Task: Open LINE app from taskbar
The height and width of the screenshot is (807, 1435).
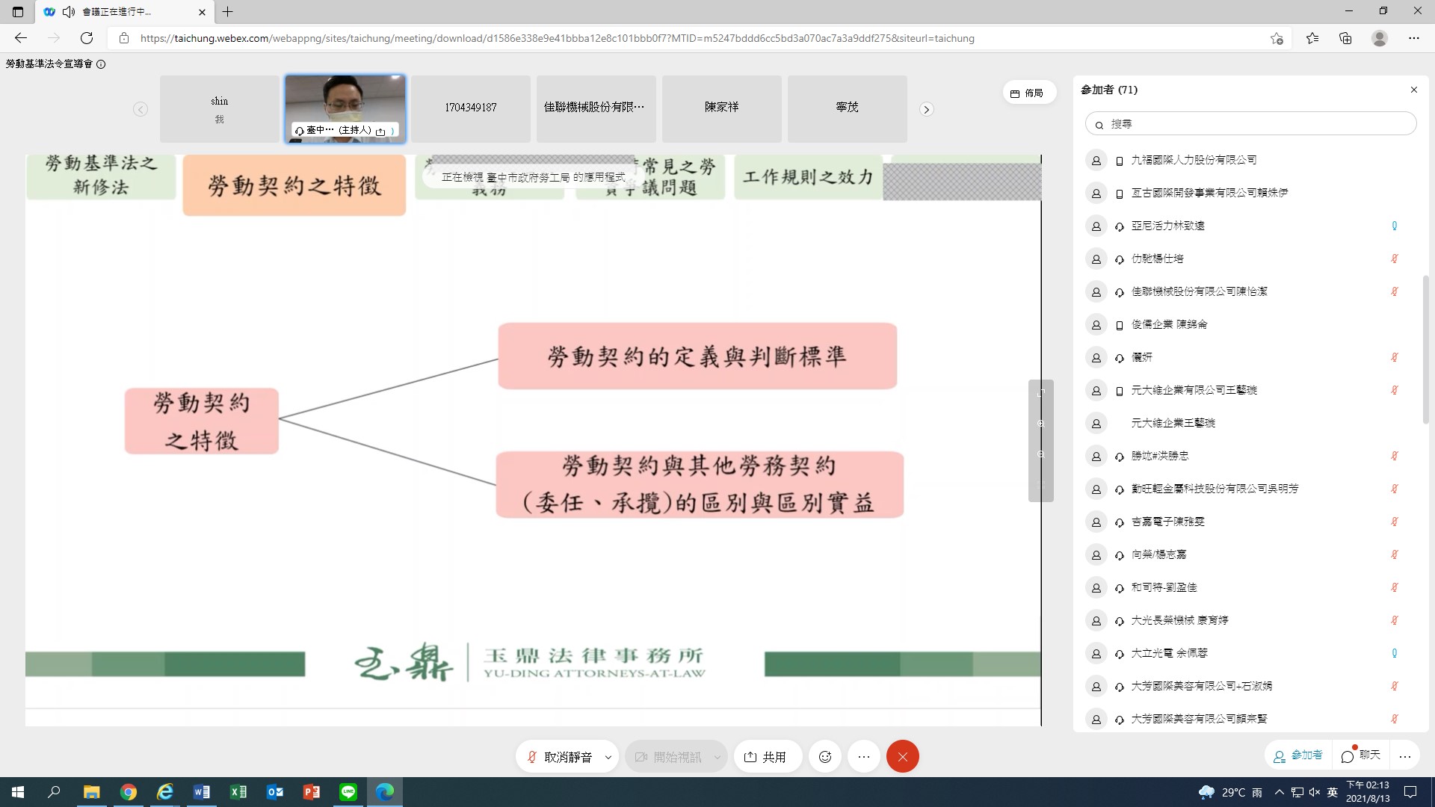Action: pos(348,792)
